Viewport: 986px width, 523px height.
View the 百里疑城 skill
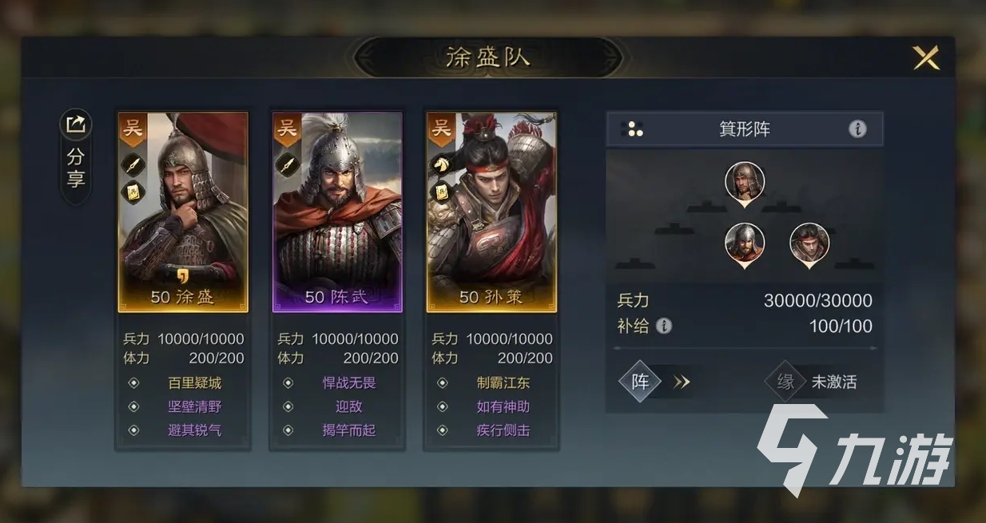194,382
